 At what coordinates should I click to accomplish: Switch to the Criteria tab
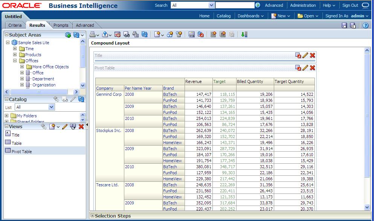[15, 25]
